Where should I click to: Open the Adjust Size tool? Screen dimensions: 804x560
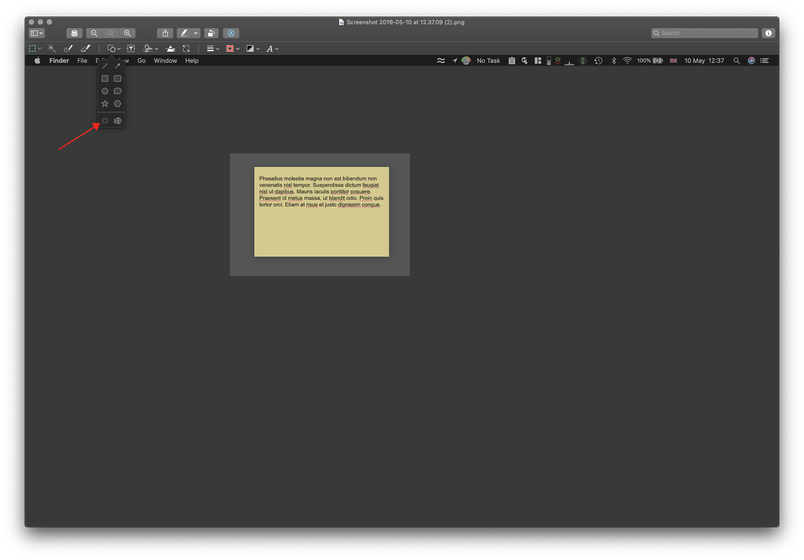tap(186, 48)
